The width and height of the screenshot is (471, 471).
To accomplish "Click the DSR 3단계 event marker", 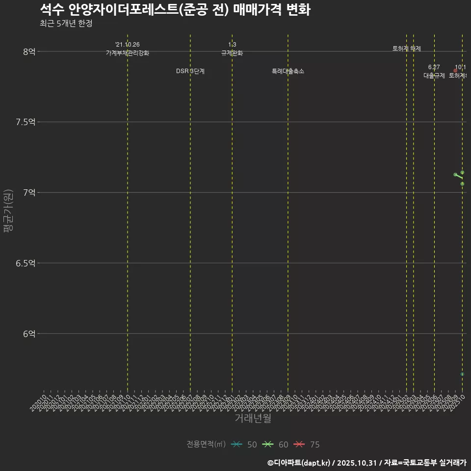I will coord(191,71).
